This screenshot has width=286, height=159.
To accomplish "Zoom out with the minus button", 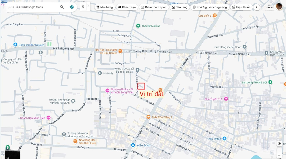I will (x=279, y=155).
